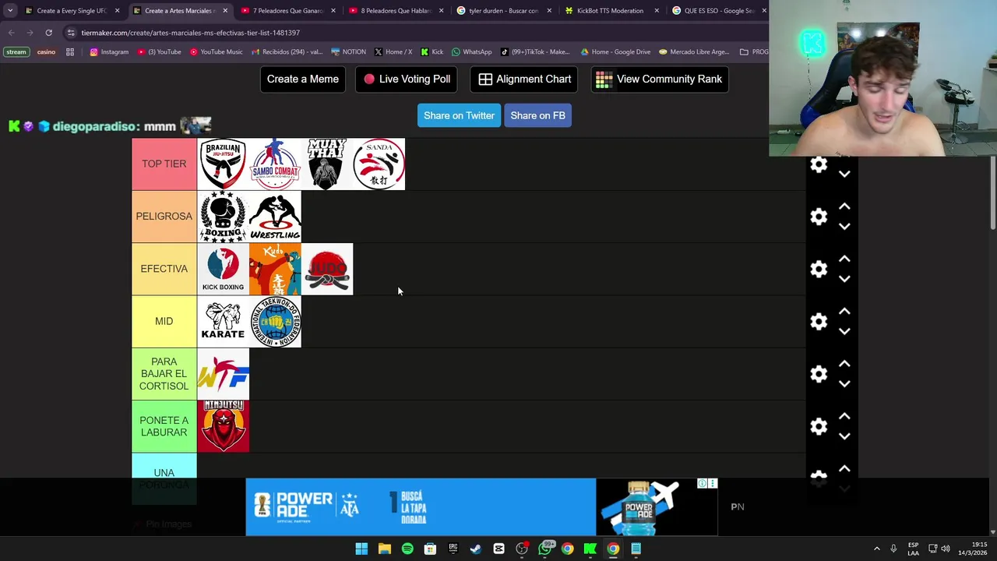
Task: Open the TOP TIER row settings gear
Action: (819, 164)
